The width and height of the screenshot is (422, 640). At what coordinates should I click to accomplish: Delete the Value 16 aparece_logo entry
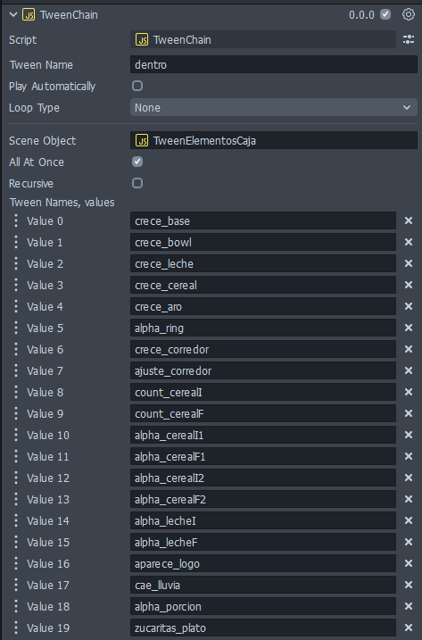pyautogui.click(x=408, y=563)
